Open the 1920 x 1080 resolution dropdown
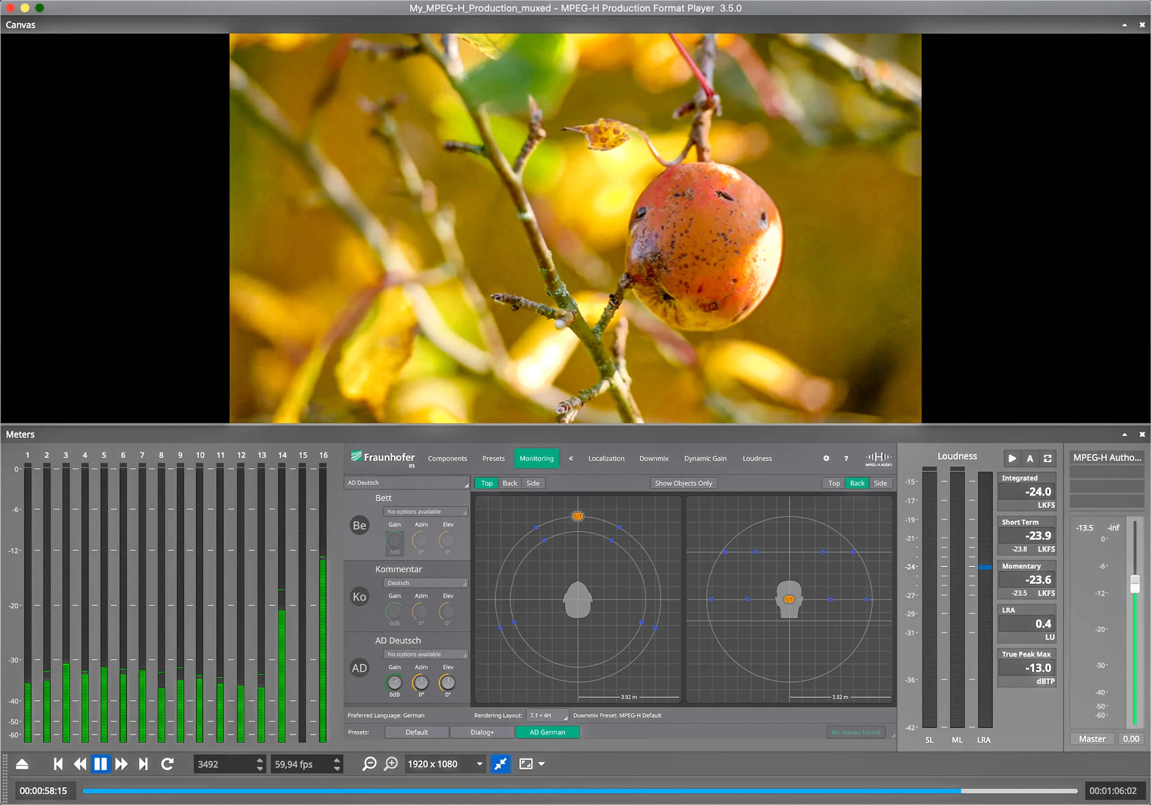The height and width of the screenshot is (805, 1151). [445, 764]
